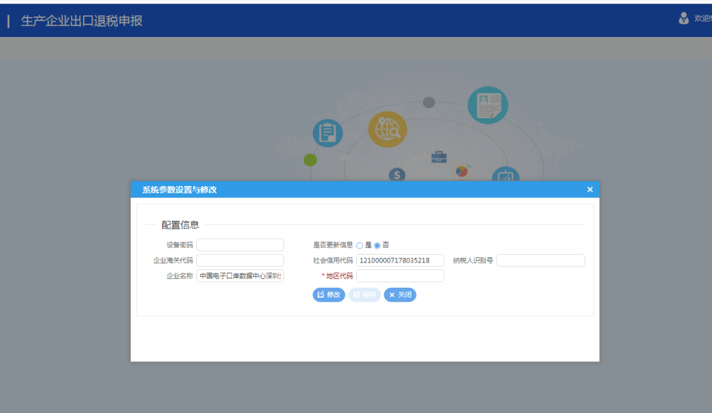The width and height of the screenshot is (712, 413).
Task: Close the 系统参数设置与修改 dialog with X
Action: 590,189
